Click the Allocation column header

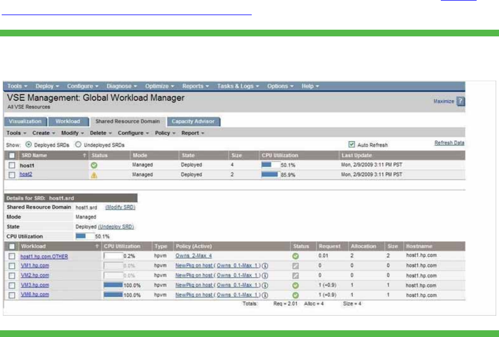pyautogui.click(x=364, y=246)
